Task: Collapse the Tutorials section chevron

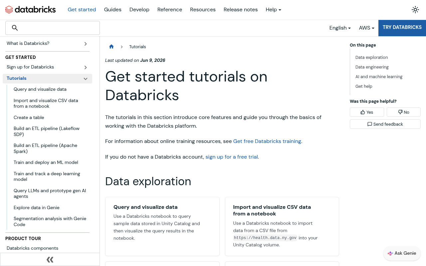Action: 86,78
